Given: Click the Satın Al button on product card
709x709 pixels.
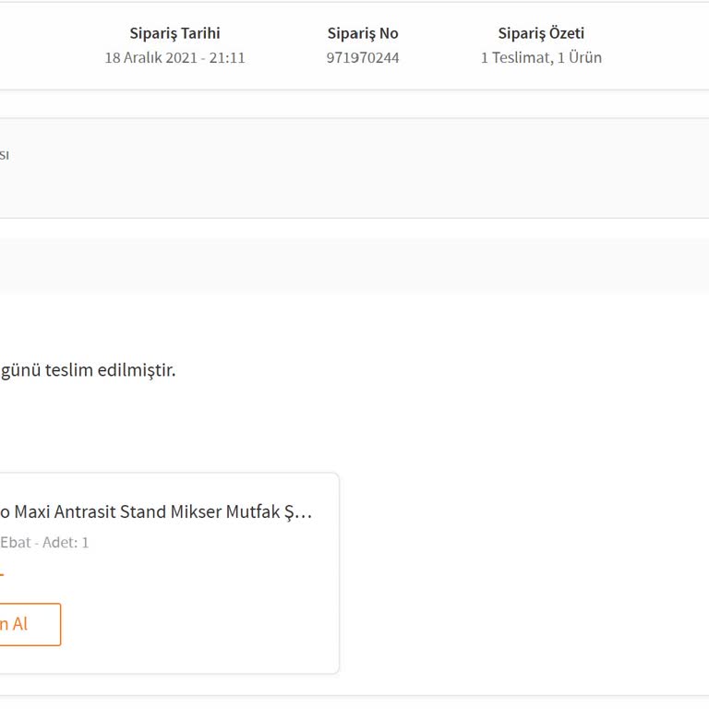Looking at the screenshot, I should point(26,624).
